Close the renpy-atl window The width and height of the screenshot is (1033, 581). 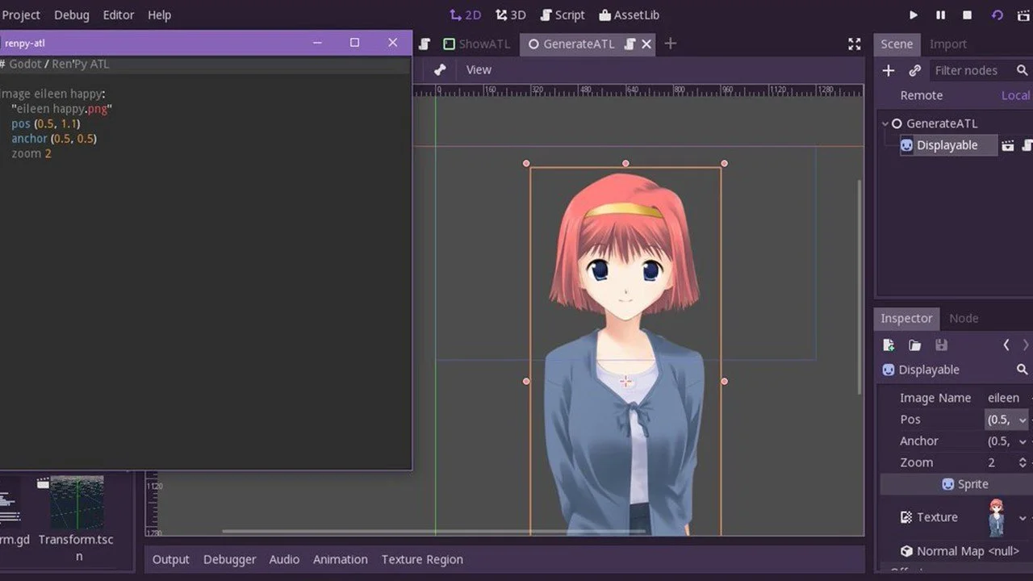[x=392, y=43]
